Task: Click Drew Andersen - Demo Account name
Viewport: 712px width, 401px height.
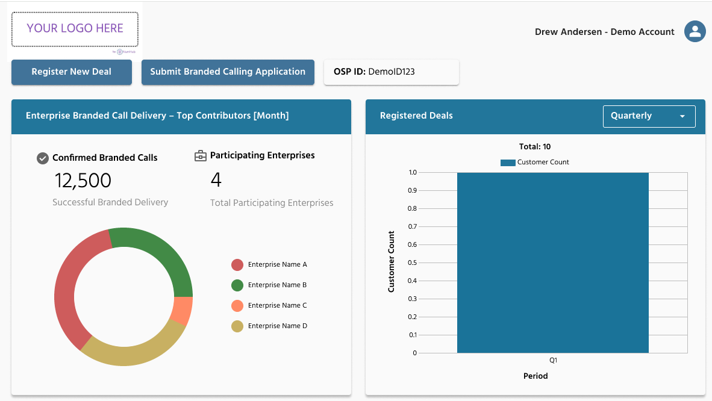Action: coord(604,32)
